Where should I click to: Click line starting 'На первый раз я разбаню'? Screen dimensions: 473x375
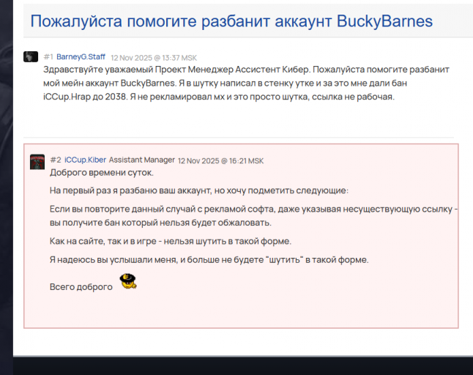(199, 190)
